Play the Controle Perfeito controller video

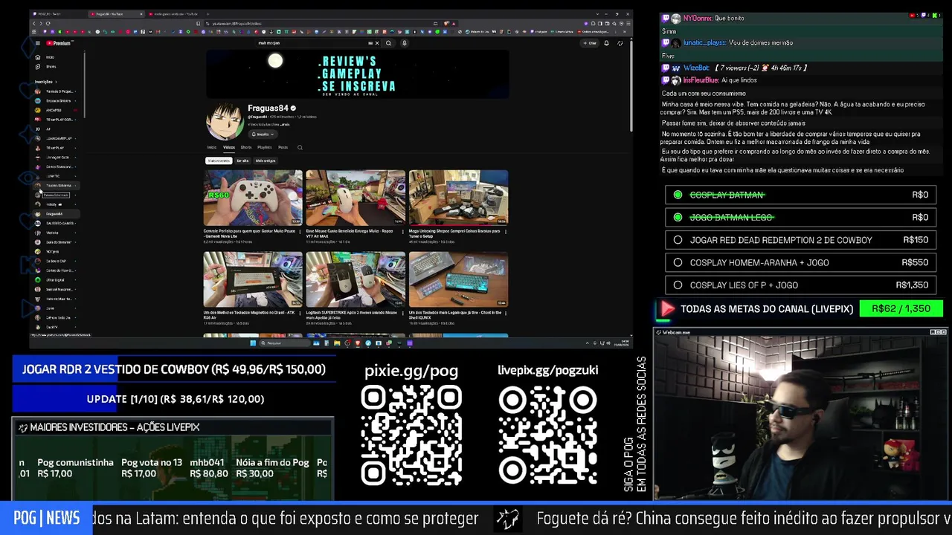253,197
